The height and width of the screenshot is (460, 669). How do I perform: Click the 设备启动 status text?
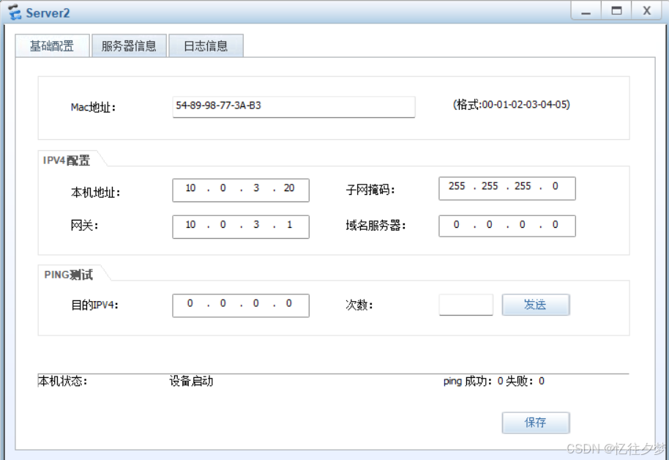coord(191,381)
